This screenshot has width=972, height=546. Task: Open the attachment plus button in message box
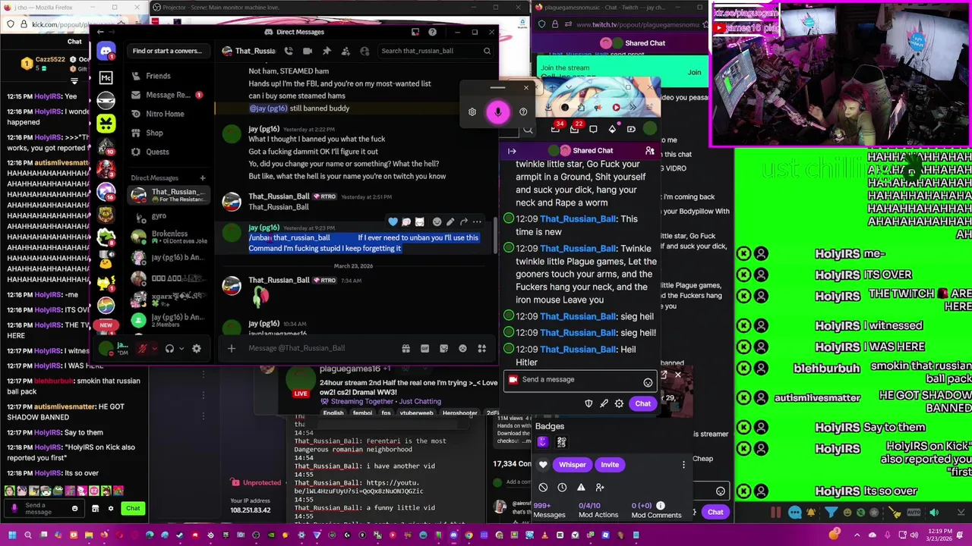click(232, 348)
